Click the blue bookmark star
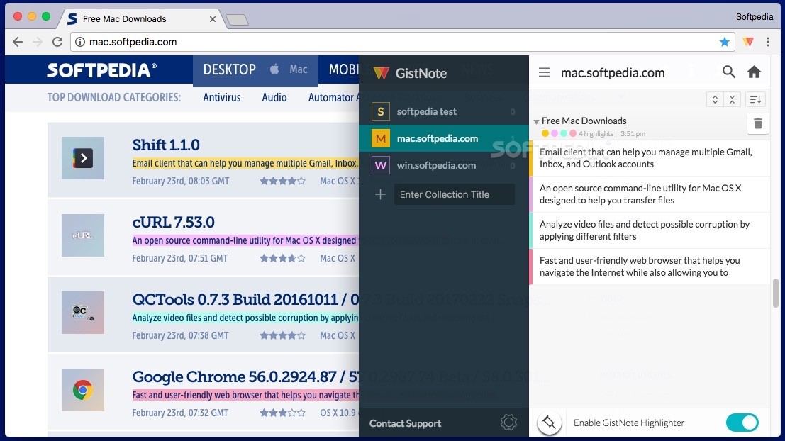Image resolution: width=785 pixels, height=441 pixels. pos(724,42)
